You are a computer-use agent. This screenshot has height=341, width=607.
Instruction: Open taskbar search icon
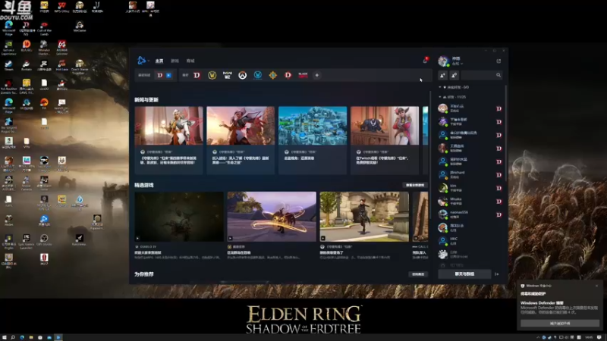pyautogui.click(x=13, y=337)
